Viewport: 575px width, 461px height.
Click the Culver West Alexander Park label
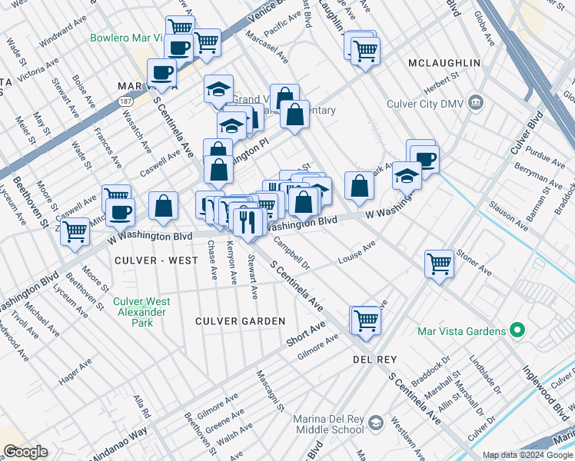pyautogui.click(x=141, y=312)
